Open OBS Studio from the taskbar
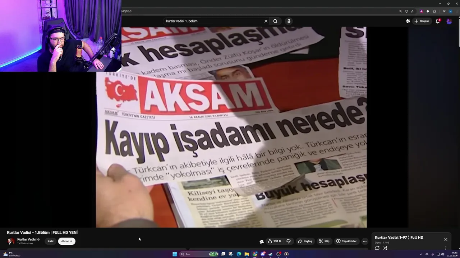The width and height of the screenshot is (460, 258). pyautogui.click(x=279, y=254)
